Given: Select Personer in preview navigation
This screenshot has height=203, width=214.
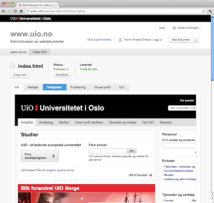Looking at the screenshot, I should point(166,122).
